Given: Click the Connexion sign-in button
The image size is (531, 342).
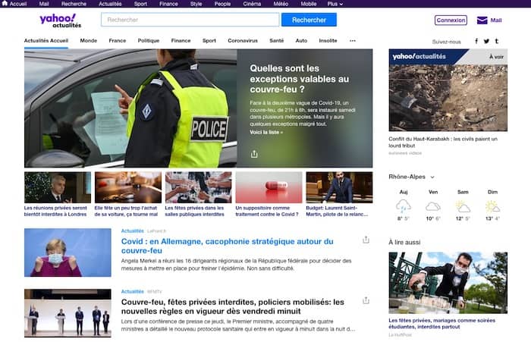Looking at the screenshot, I should [x=451, y=20].
